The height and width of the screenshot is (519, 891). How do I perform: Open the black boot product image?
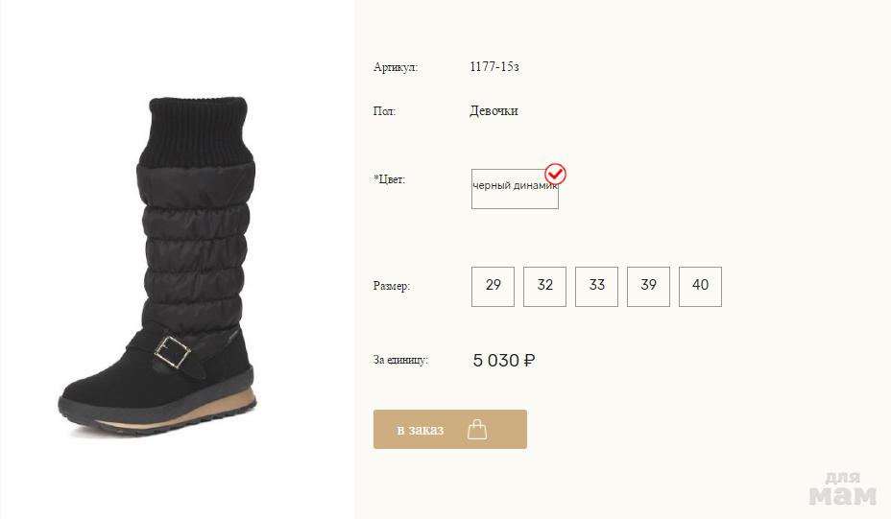pyautogui.click(x=158, y=266)
